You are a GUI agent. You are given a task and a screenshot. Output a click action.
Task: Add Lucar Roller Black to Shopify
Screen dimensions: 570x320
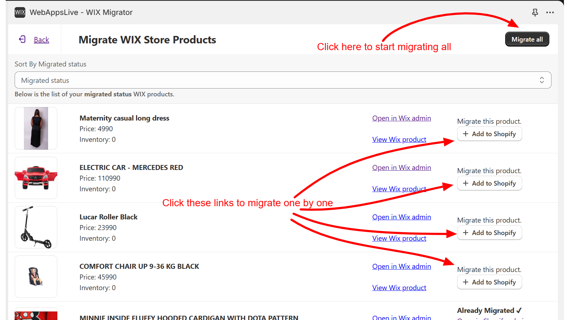[x=489, y=233]
